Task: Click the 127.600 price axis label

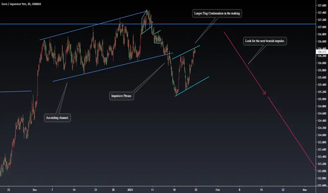Action: coord(322,5)
